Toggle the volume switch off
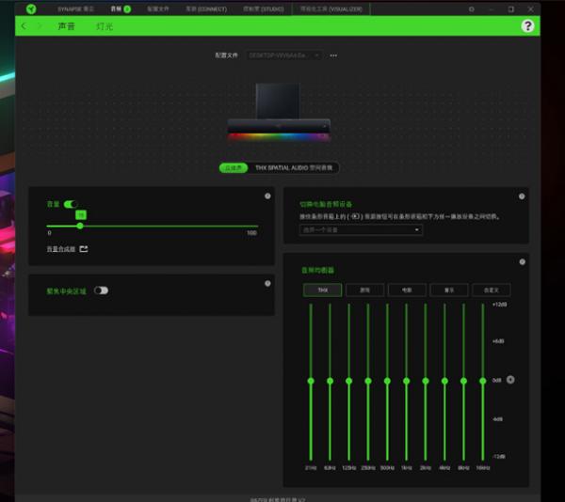565x502 pixels. pos(71,204)
